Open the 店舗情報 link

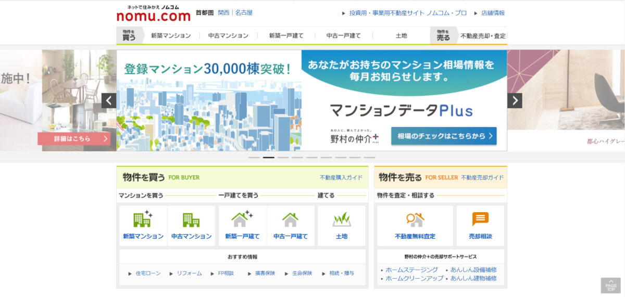(x=493, y=13)
